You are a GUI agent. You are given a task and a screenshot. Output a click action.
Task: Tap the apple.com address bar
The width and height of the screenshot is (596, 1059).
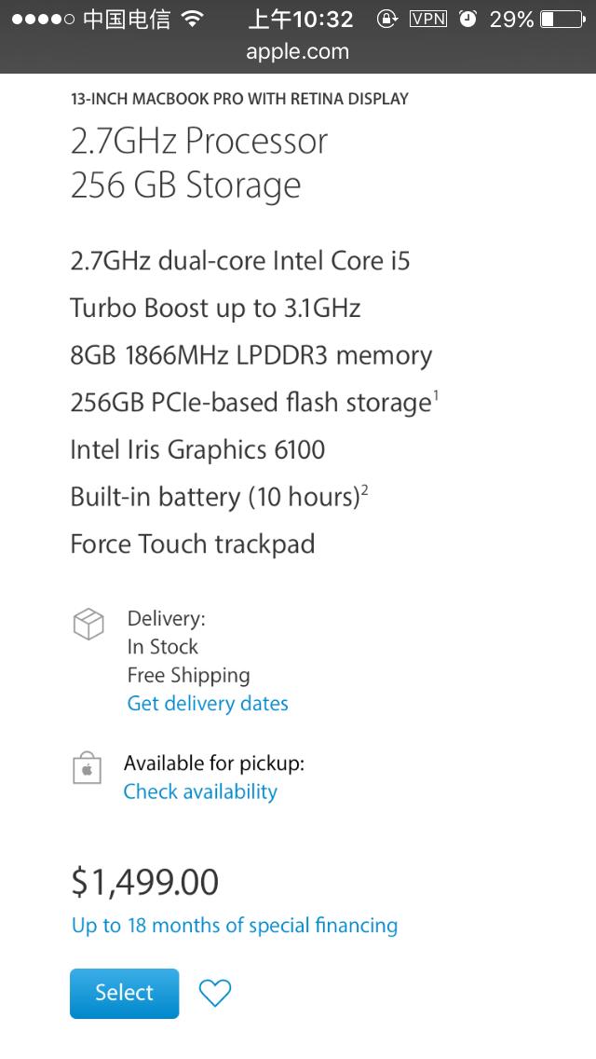click(298, 52)
